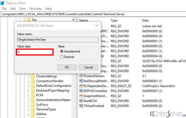Click the SysProcs folder icon
This screenshot has width=186, height=118.
[x=33, y=105]
